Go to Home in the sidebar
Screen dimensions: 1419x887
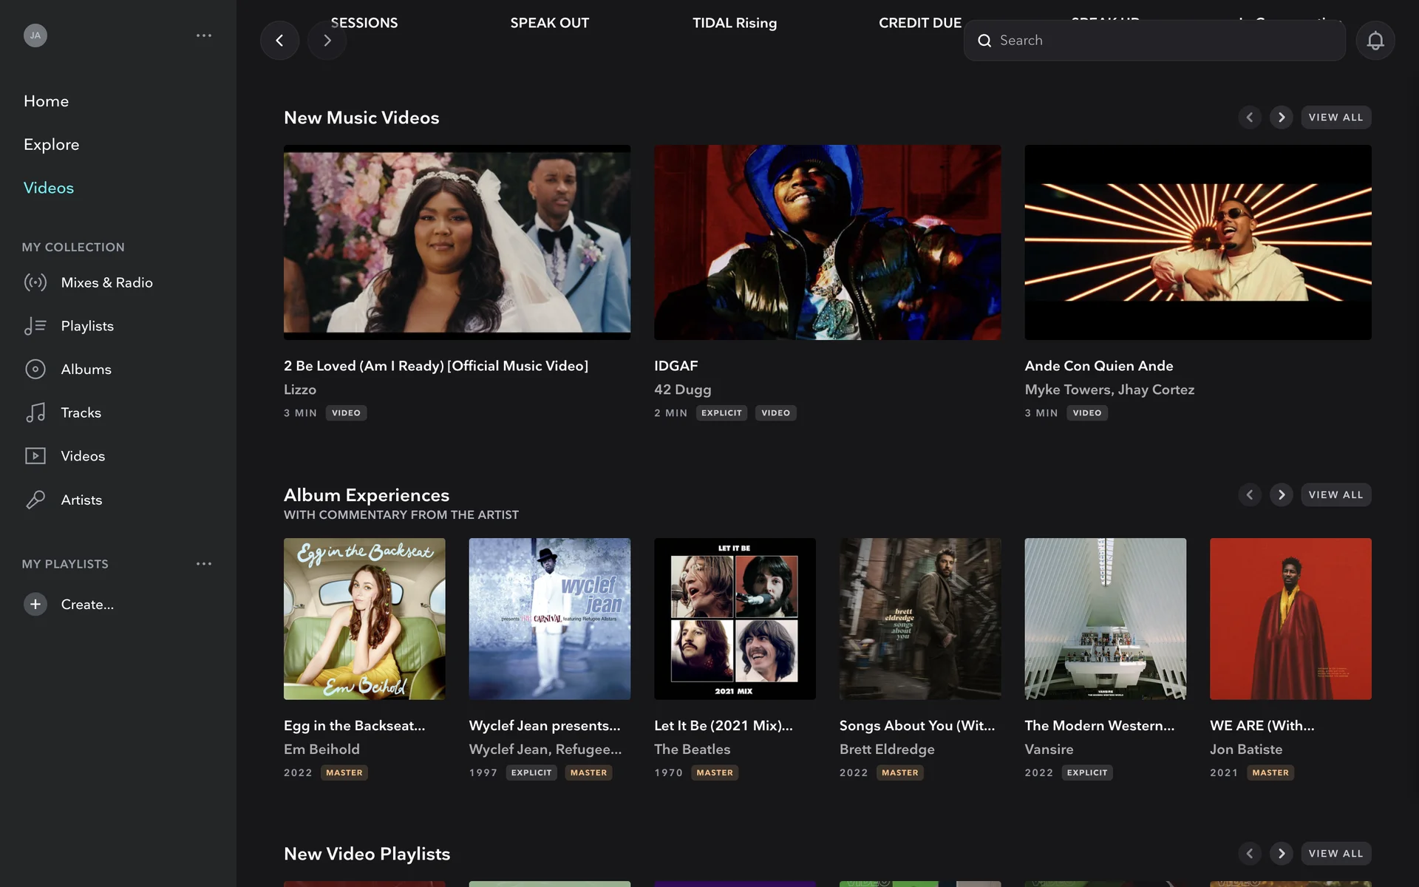[46, 101]
